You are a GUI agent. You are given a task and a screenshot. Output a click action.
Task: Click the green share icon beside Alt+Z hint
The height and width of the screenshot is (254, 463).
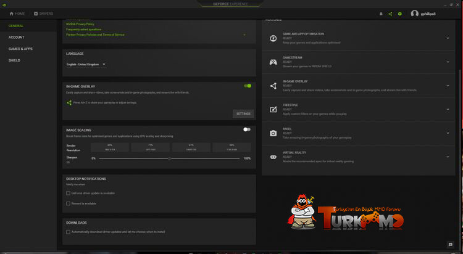69,103
